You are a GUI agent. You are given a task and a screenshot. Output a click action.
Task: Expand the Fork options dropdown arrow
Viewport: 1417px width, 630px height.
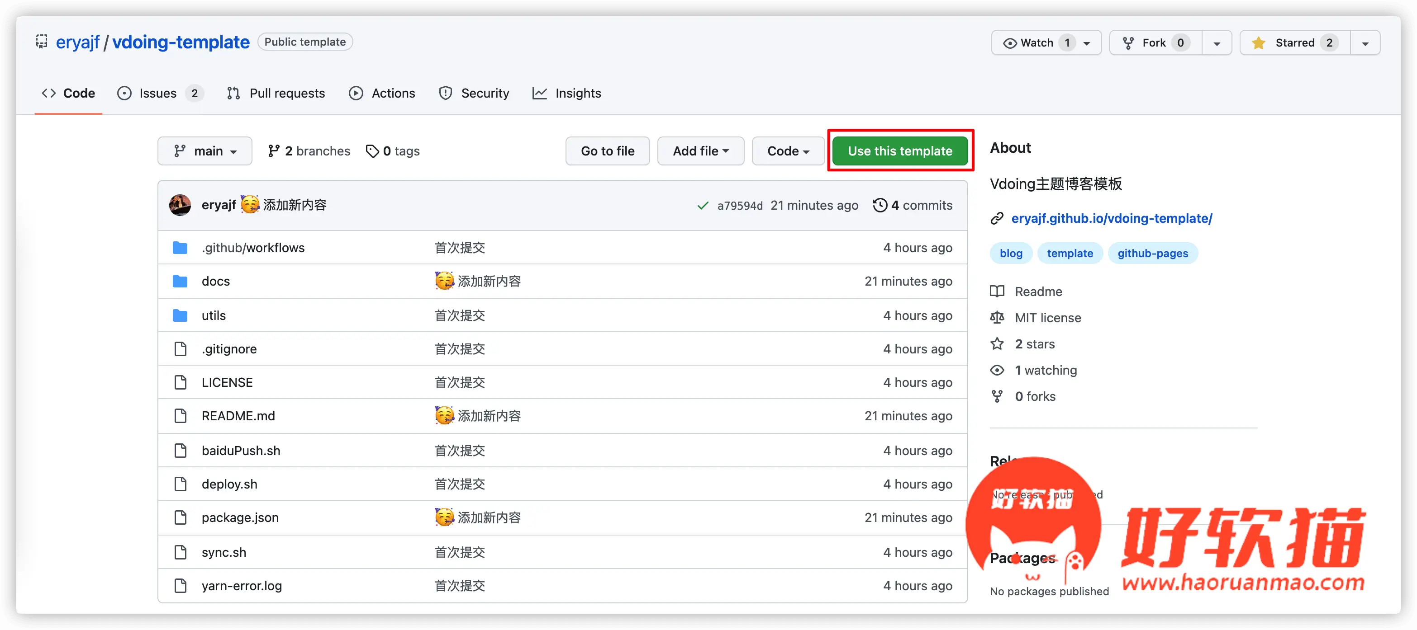(1217, 43)
